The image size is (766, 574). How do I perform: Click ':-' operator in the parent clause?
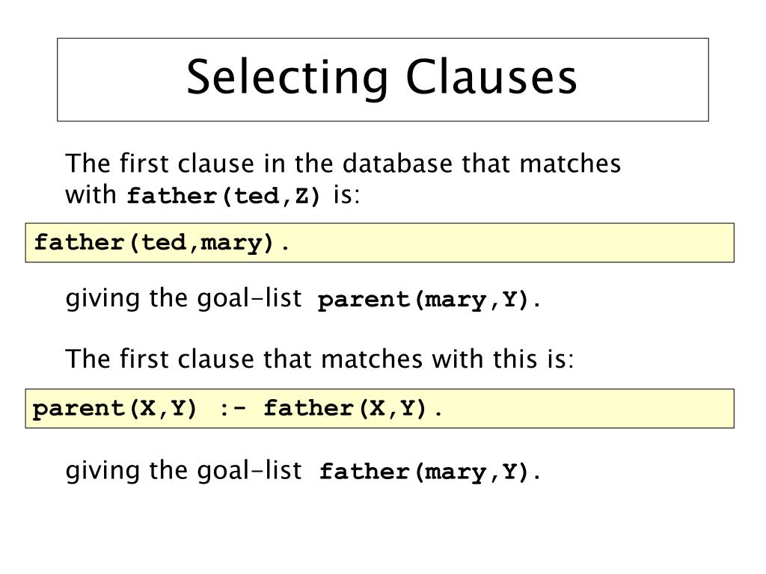[232, 409]
